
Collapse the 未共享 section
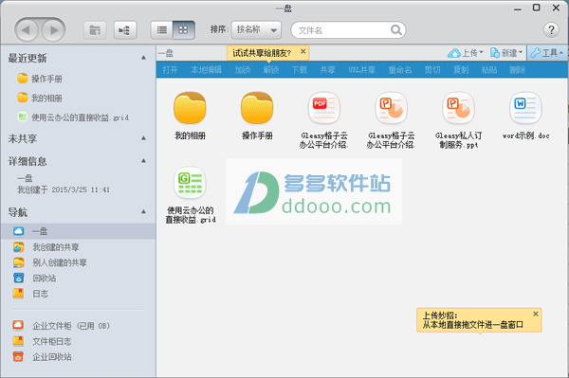pyautogui.click(x=144, y=138)
